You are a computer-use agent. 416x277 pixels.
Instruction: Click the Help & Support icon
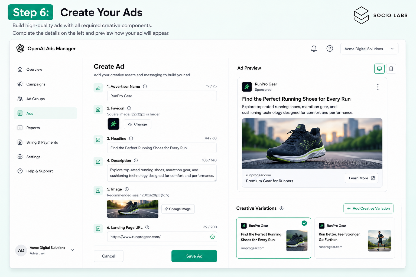20,171
